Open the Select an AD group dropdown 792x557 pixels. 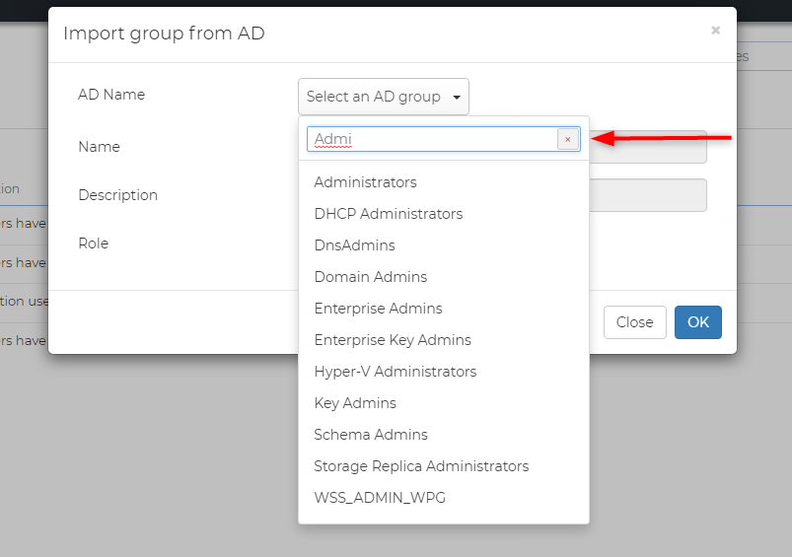383,97
